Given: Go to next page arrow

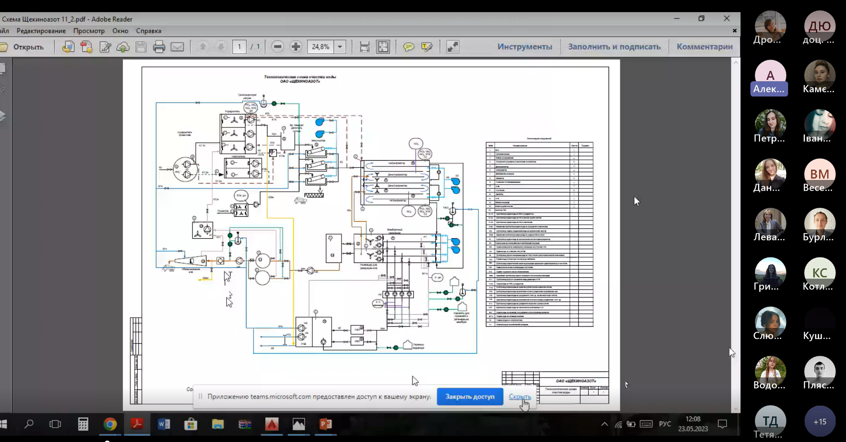Looking at the screenshot, I should click(x=221, y=47).
